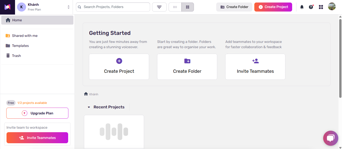Click the purple plus Create Project card
342x149 pixels.
pyautogui.click(x=119, y=67)
